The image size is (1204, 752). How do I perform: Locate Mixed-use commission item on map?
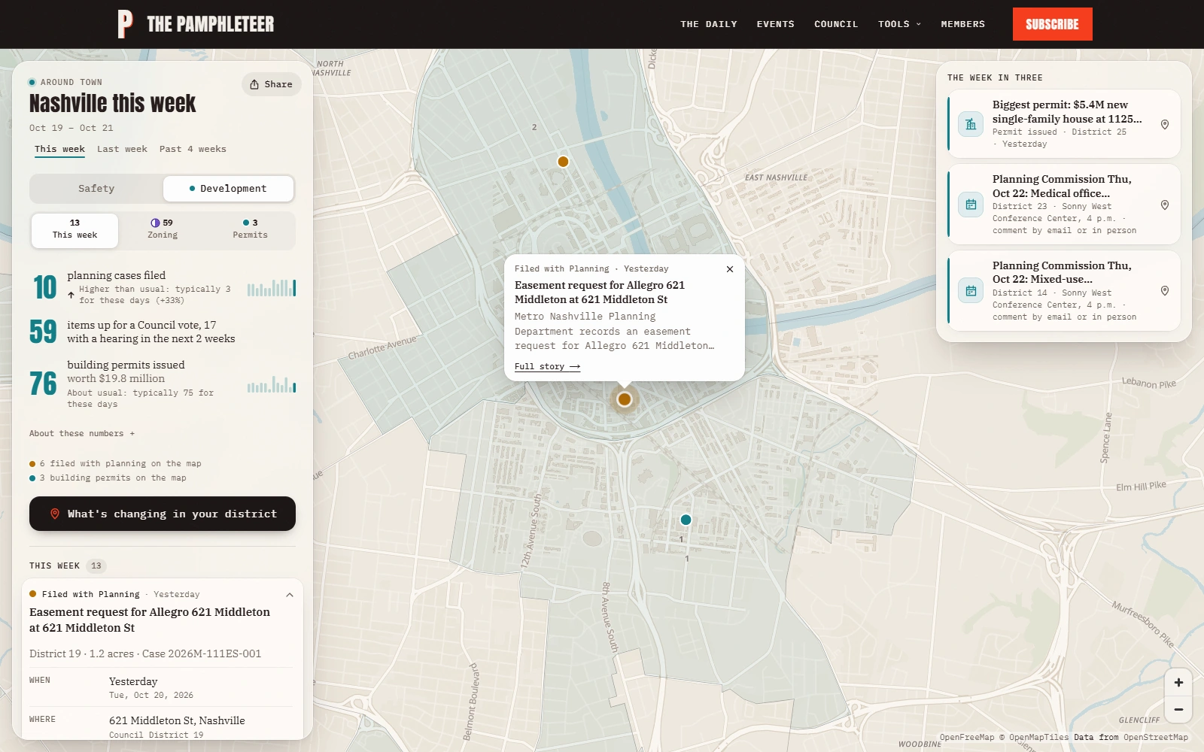pos(1164,291)
